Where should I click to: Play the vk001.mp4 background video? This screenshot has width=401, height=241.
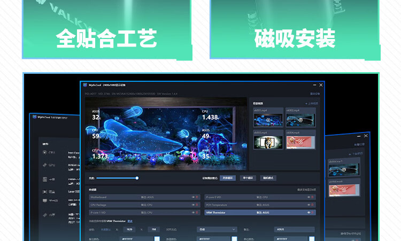[268, 120]
